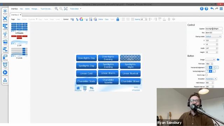This screenshot has width=224, height=126.
Task: Select the Interface mode icon in sidebar
Action: (x=5, y=58)
